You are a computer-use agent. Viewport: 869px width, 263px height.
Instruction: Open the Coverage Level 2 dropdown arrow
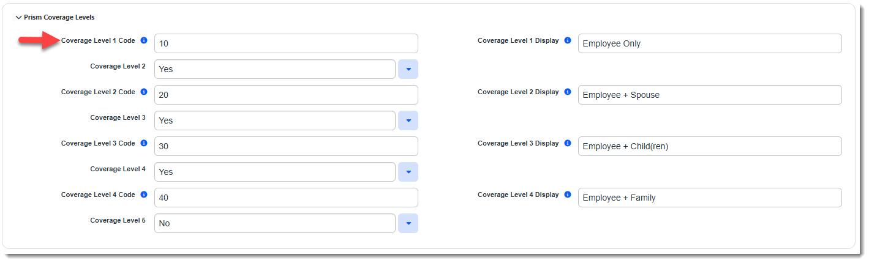[x=408, y=69]
